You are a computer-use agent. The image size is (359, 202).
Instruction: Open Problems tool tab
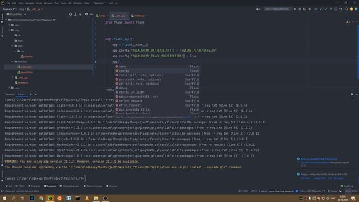coord(34,186)
